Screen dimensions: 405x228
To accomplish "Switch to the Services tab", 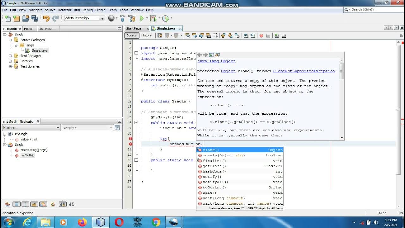I will tap(46, 29).
